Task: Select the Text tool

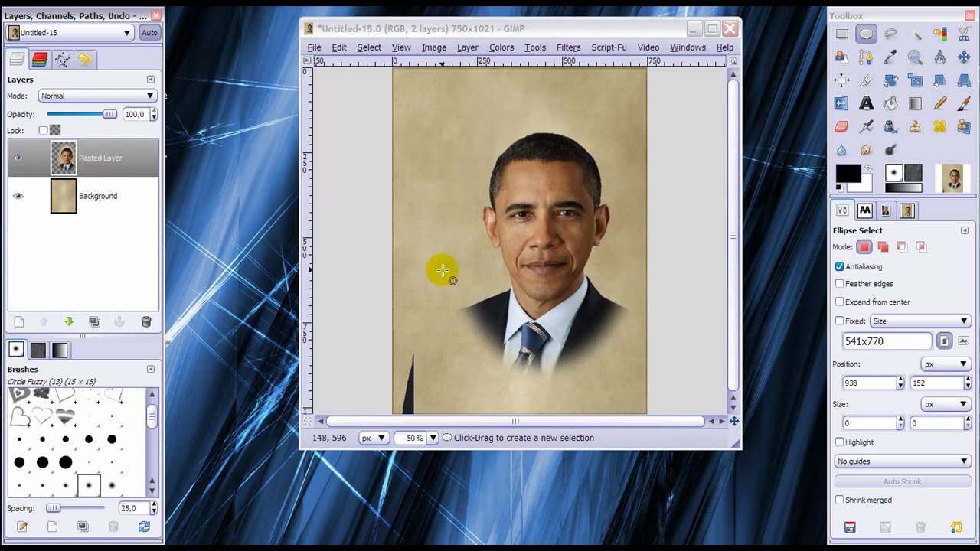Action: (866, 103)
